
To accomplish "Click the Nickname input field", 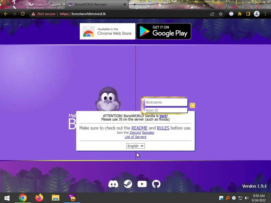I will [x=166, y=102].
